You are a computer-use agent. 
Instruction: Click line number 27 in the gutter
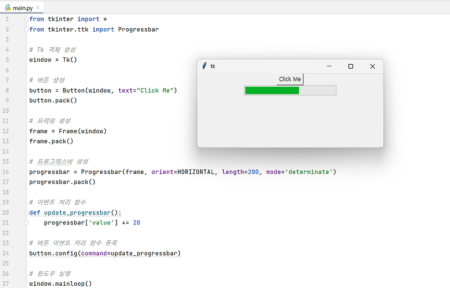pos(6,283)
